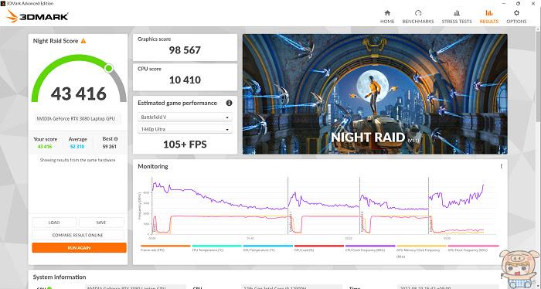Click the Night Raid banner image

[375, 93]
